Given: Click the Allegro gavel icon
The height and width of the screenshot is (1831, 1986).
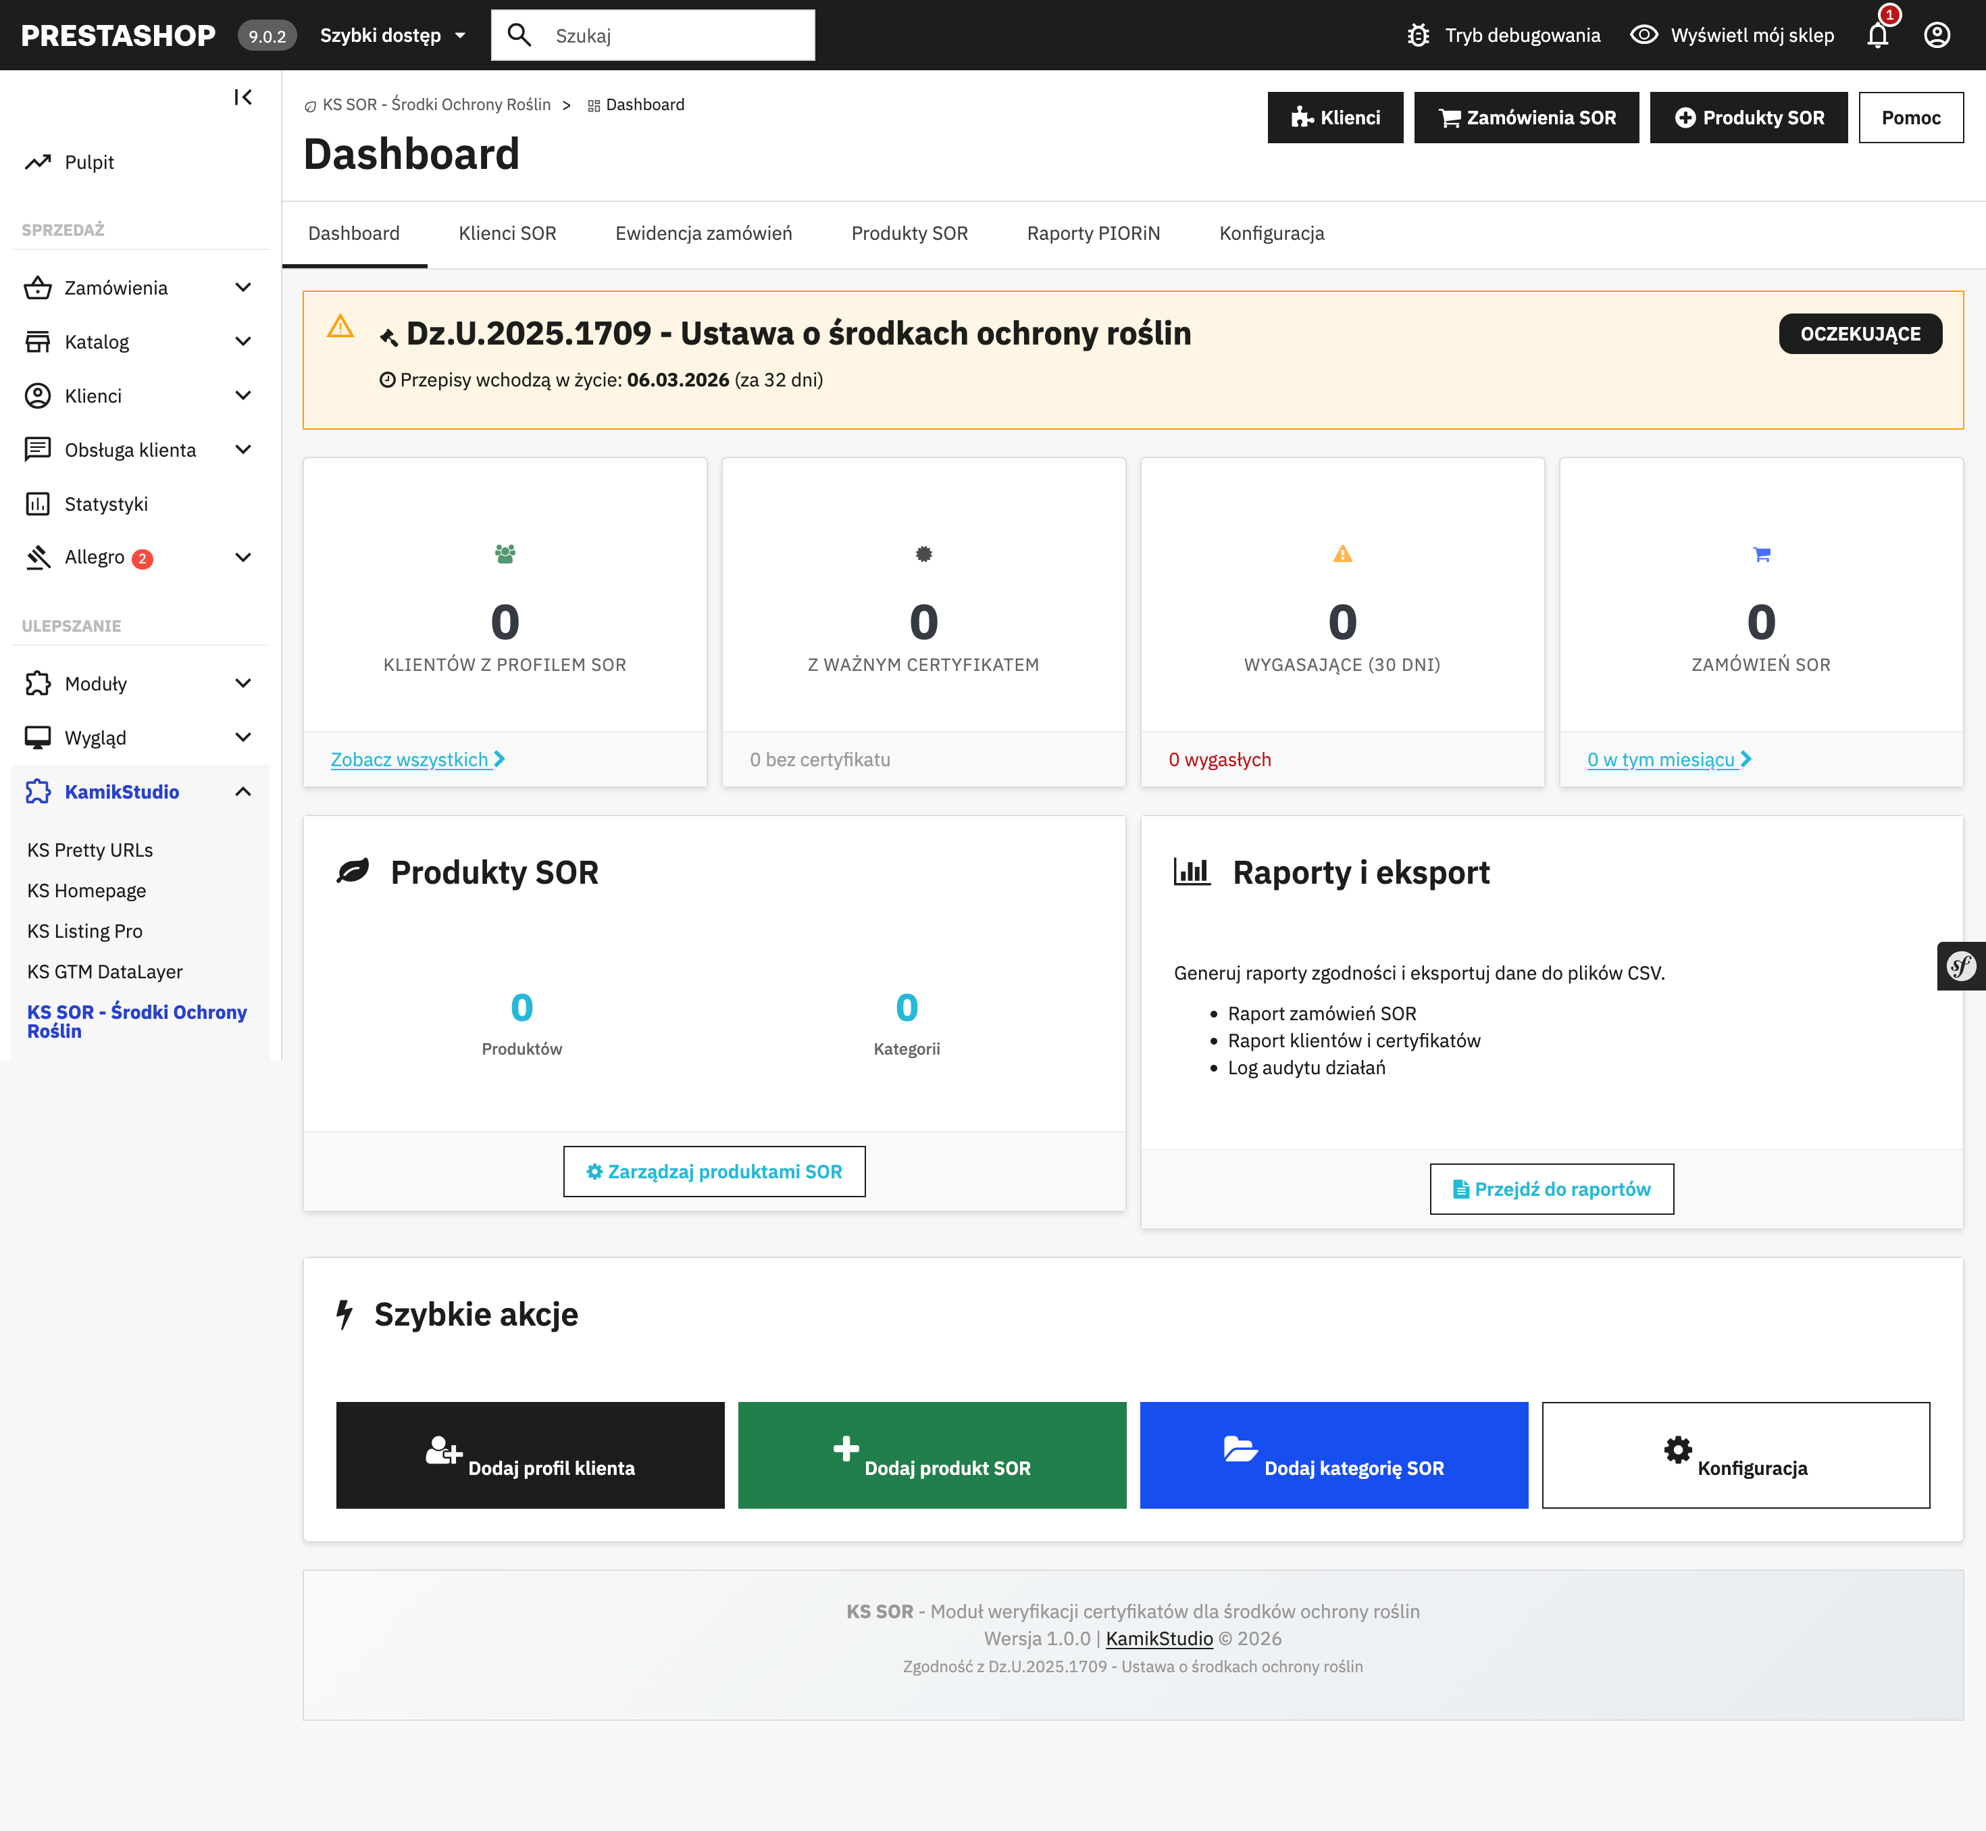Looking at the screenshot, I should pos(38,558).
